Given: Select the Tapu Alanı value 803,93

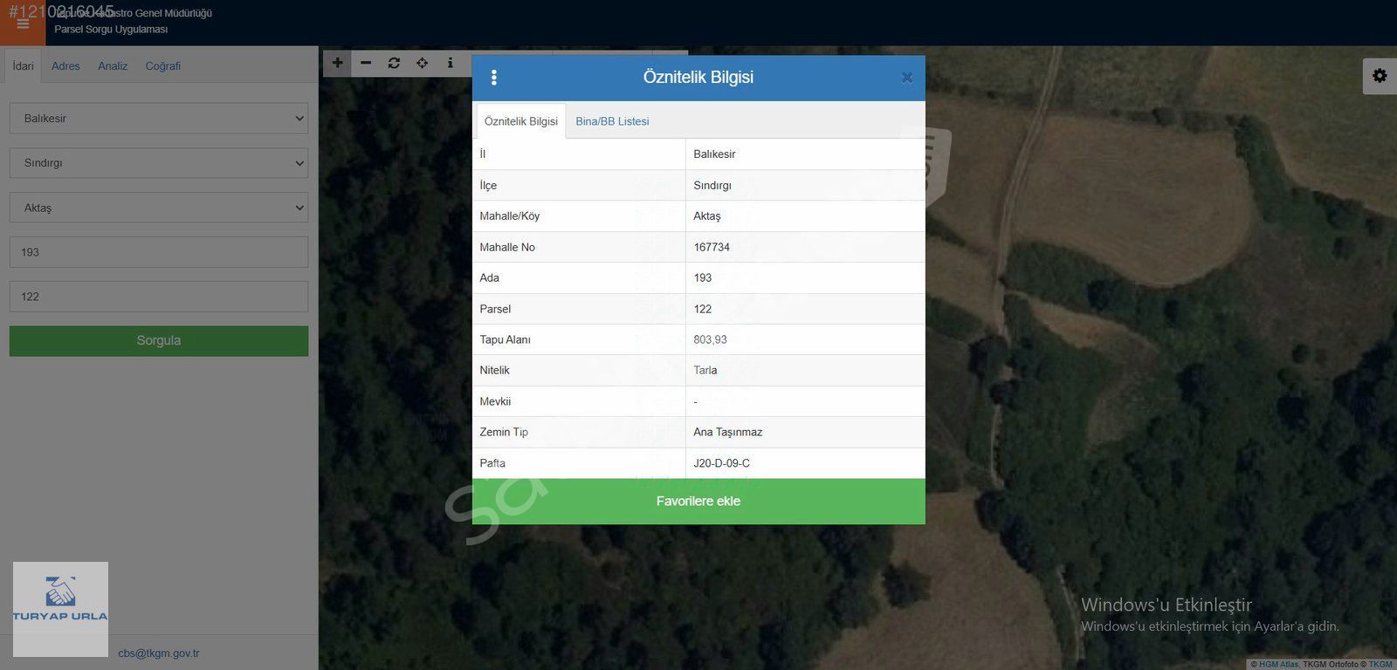Looking at the screenshot, I should (710, 339).
